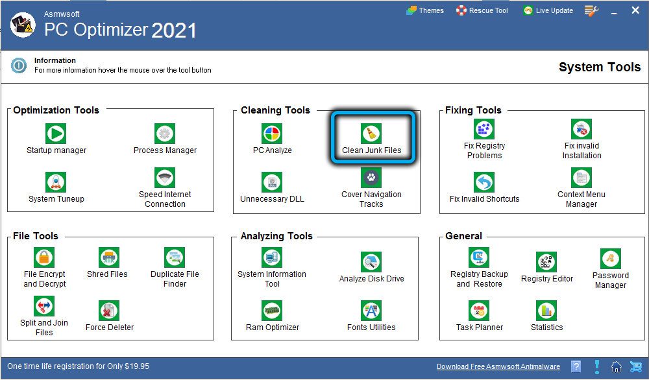Open the Shred Files tool
Image resolution: width=649 pixels, height=380 pixels.
tap(108, 257)
